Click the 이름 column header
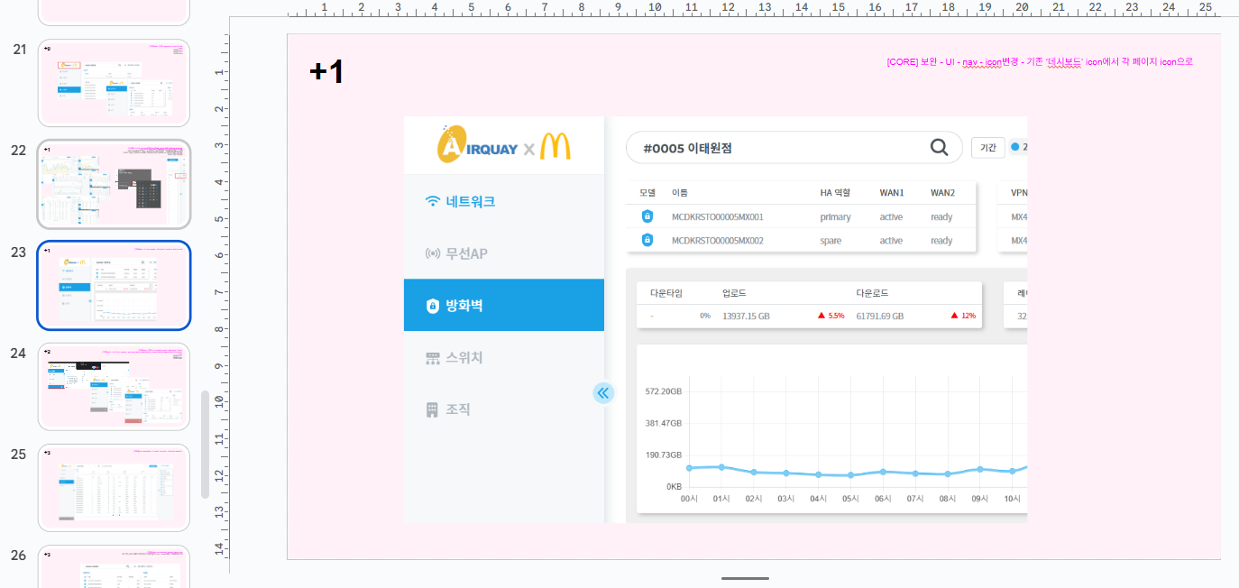1239x588 pixels. click(679, 192)
